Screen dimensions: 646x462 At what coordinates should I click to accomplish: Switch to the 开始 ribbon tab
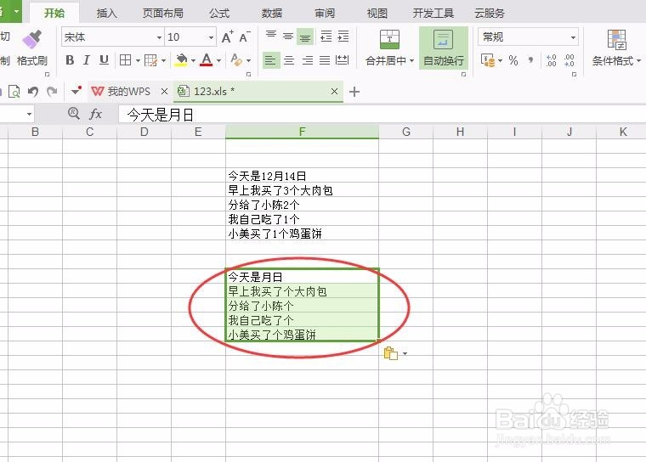[54, 14]
